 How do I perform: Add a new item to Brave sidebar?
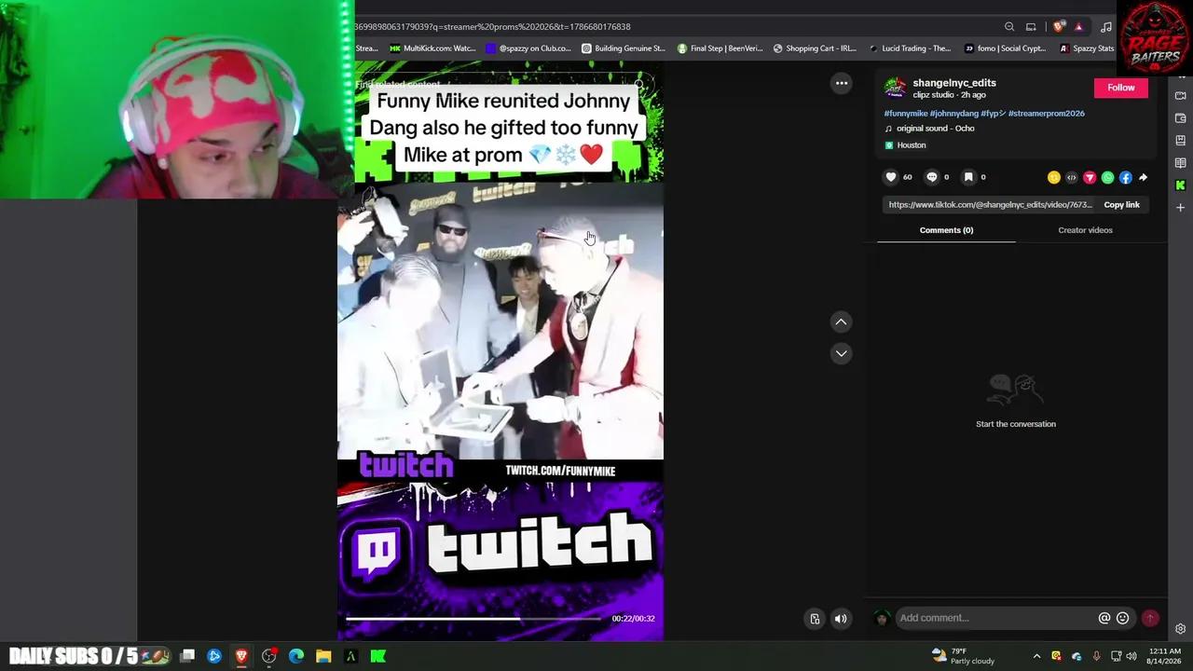(x=1181, y=208)
